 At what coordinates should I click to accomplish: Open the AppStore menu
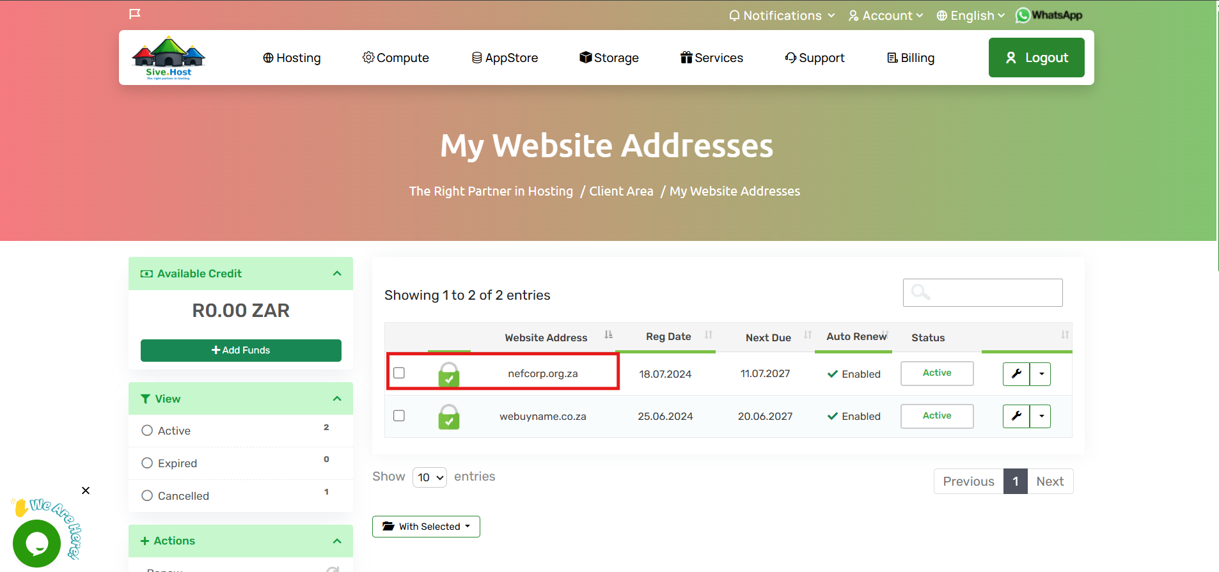click(x=505, y=58)
